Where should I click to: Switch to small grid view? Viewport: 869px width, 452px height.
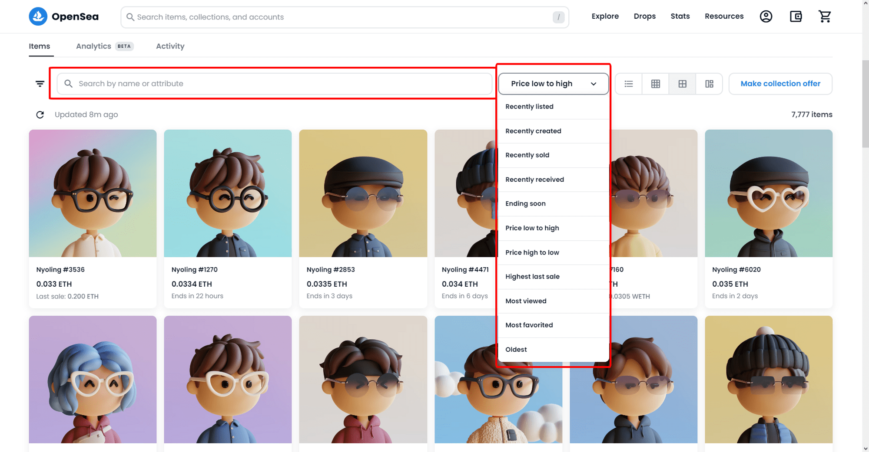coord(656,84)
